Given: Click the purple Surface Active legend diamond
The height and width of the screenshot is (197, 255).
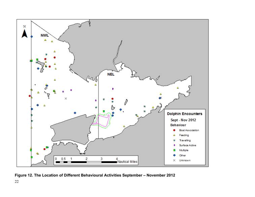Looking at the screenshot, I should tap(174, 145).
